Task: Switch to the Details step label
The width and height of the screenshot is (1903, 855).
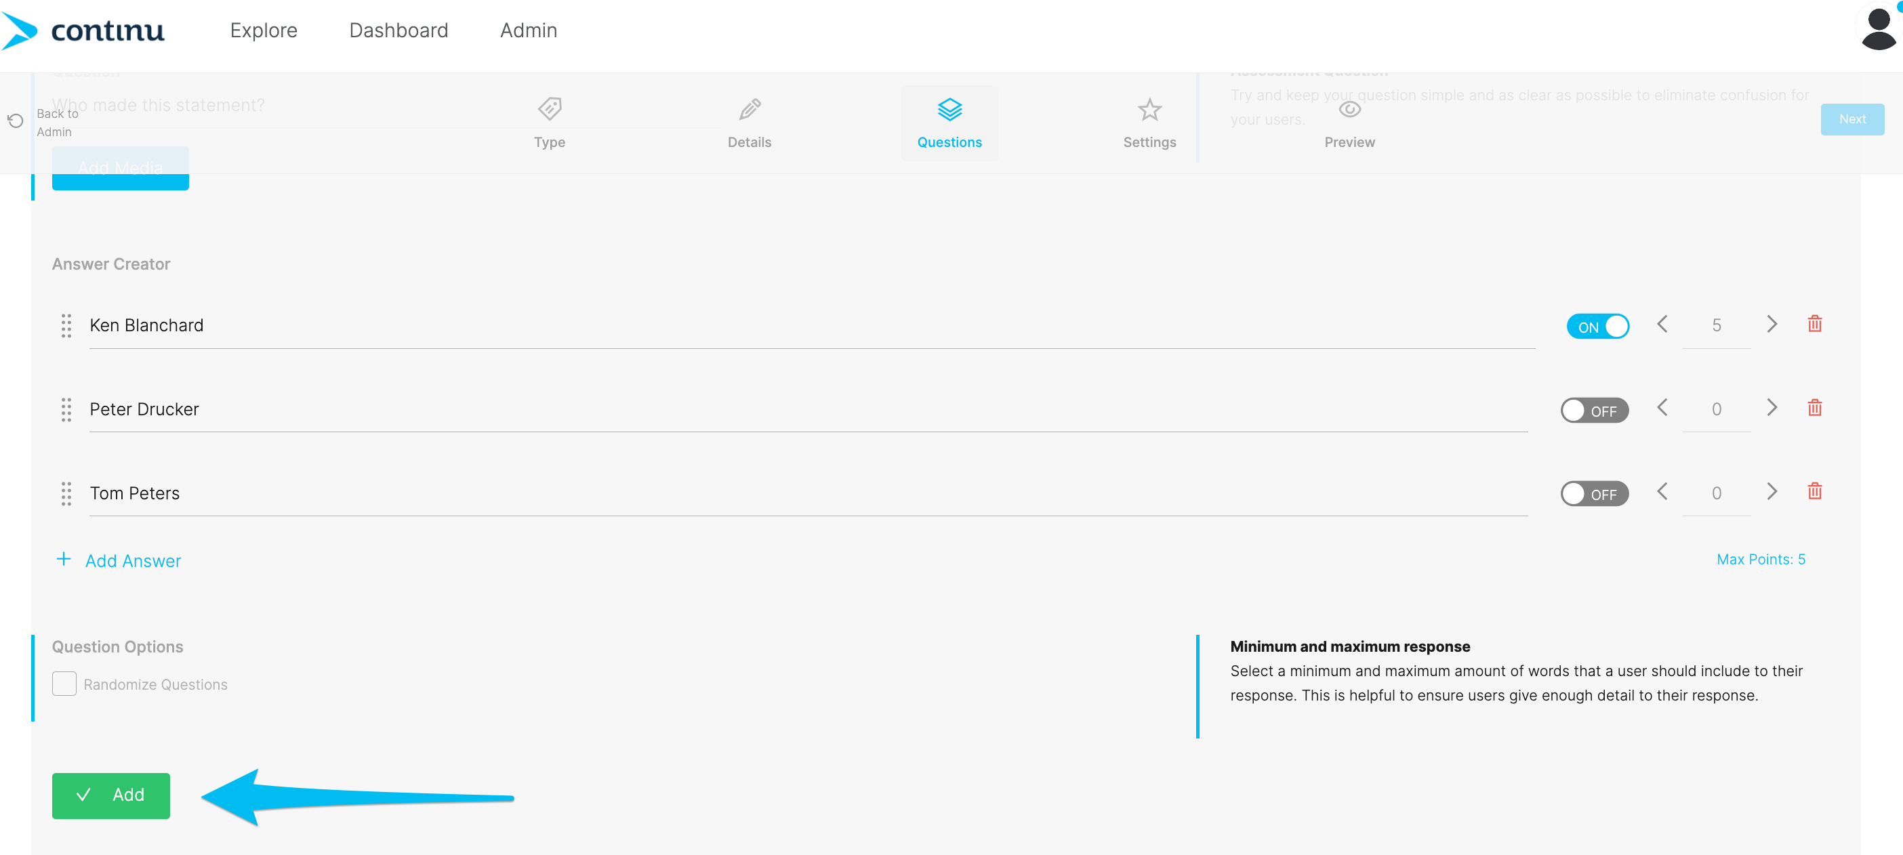Action: point(749,142)
